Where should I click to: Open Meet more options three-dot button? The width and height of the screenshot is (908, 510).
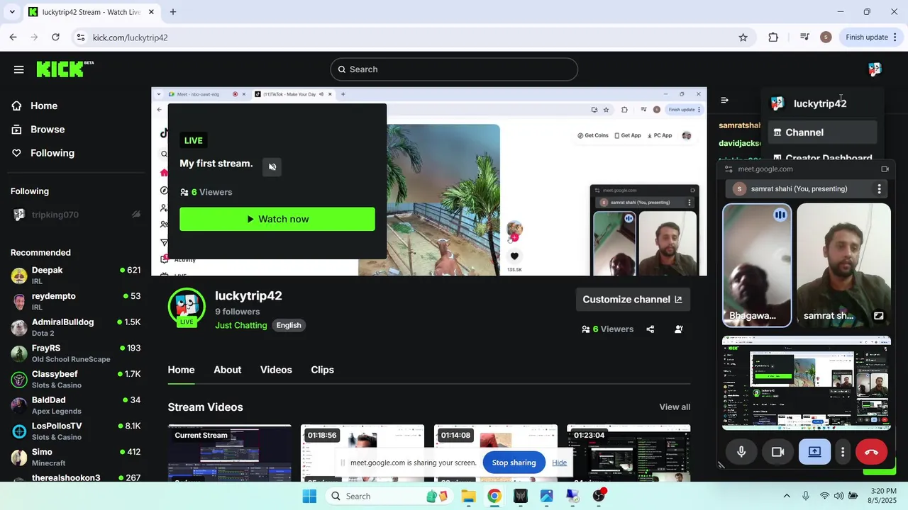coord(843,452)
